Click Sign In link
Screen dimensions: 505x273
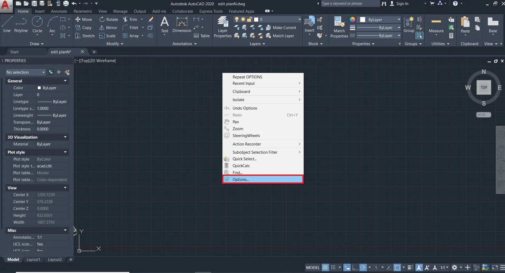click(x=402, y=3)
